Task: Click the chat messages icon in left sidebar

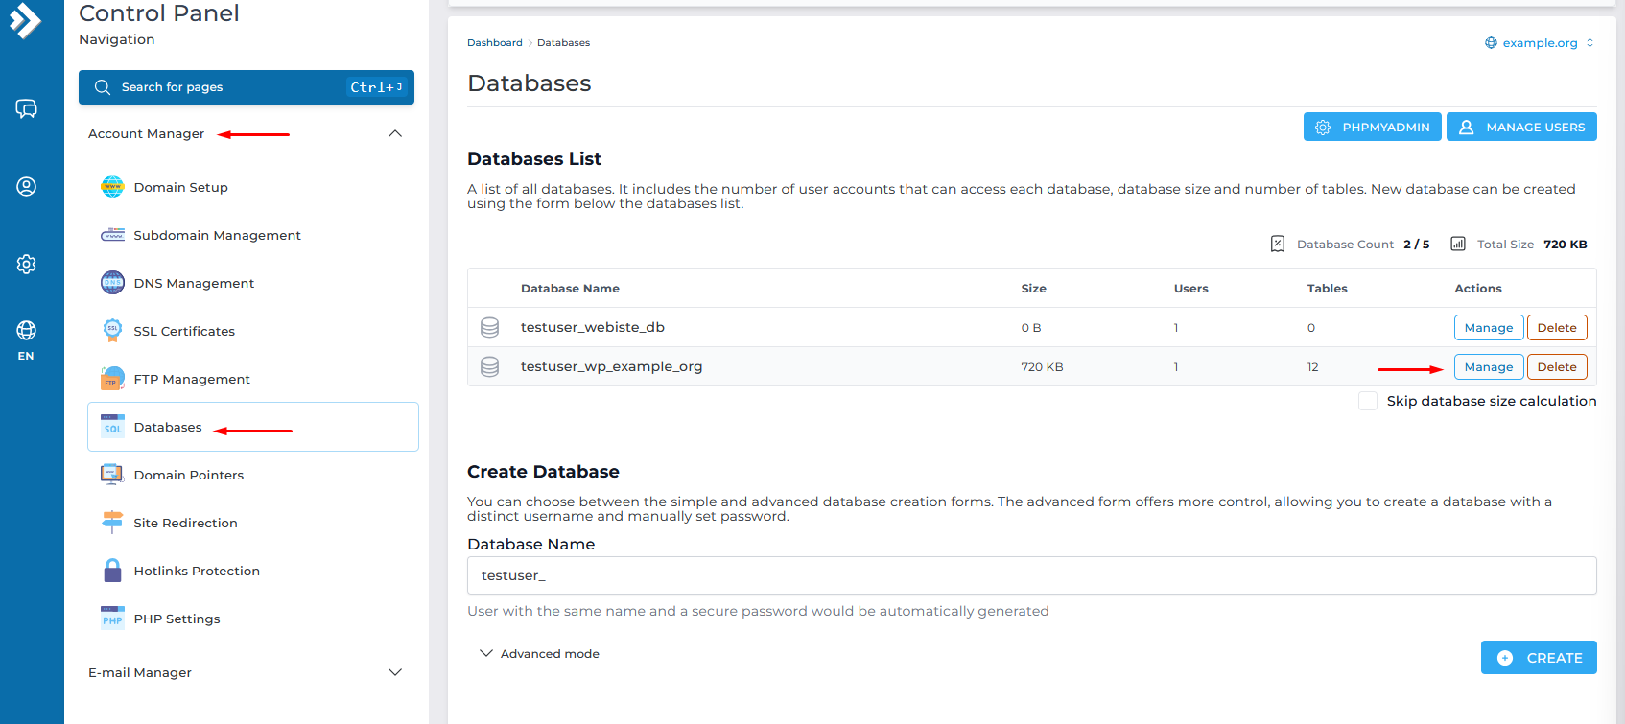Action: pos(26,108)
